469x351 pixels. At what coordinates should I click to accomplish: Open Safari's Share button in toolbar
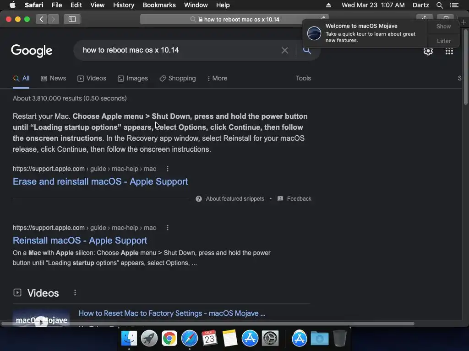(x=425, y=18)
